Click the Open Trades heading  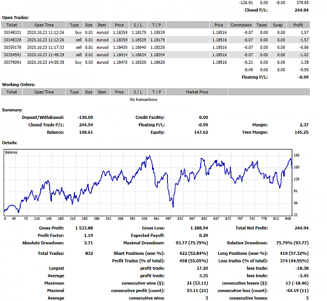[x=15, y=18]
